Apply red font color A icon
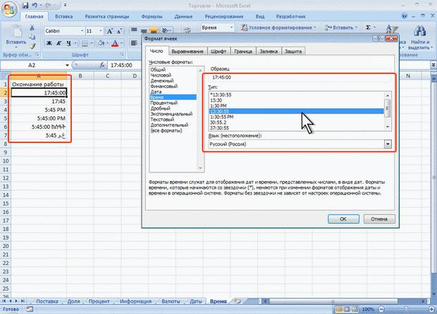437x314 pixels. [x=115, y=43]
